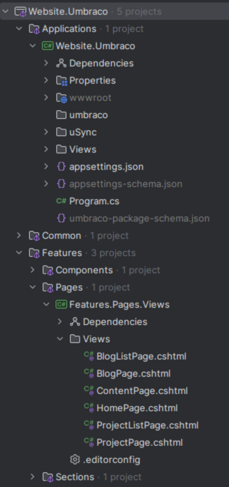Viewport: 229px width, 487px height.
Task: Collapse the Views folder under Features.Pages.Views
Action: click(60, 339)
